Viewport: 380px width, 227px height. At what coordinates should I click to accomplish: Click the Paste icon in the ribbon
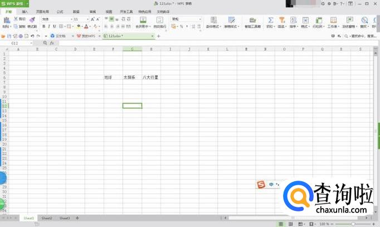tap(7, 21)
